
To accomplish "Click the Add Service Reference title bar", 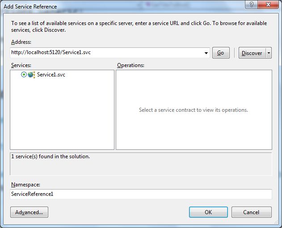I will [112, 6].
